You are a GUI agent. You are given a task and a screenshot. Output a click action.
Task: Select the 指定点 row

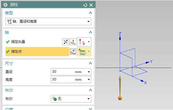37,52
